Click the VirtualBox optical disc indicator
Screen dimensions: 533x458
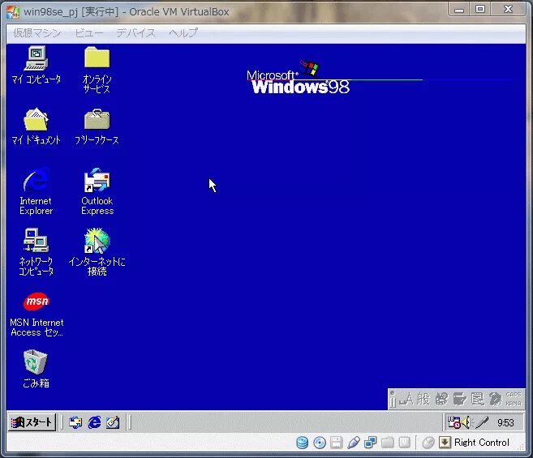[x=320, y=443]
